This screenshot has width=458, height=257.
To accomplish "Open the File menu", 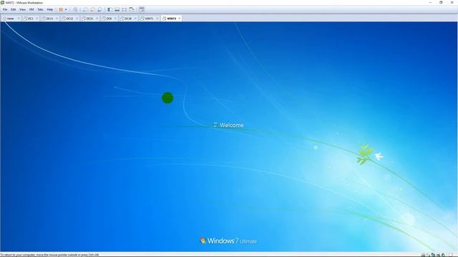I will [x=5, y=9].
